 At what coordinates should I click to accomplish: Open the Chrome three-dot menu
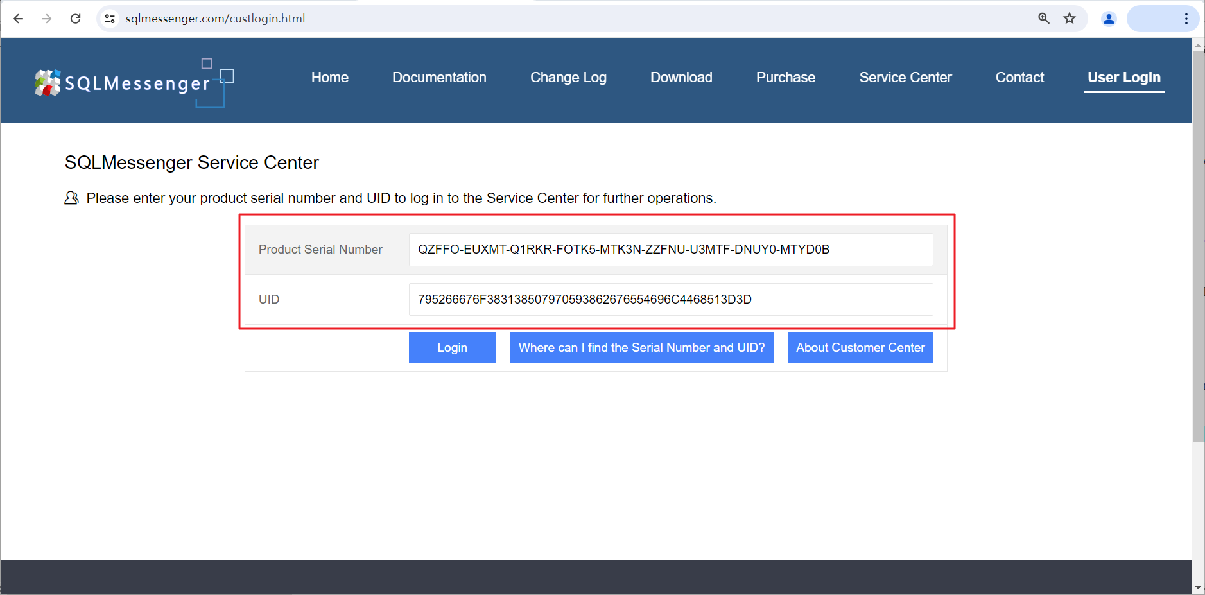(1186, 19)
